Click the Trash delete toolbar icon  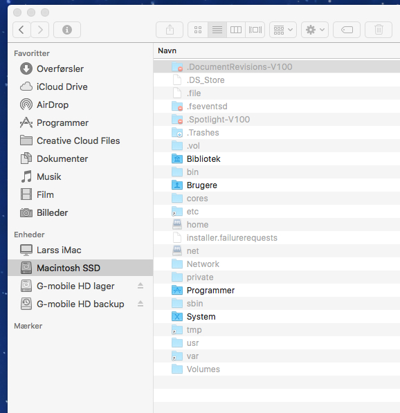tap(379, 30)
